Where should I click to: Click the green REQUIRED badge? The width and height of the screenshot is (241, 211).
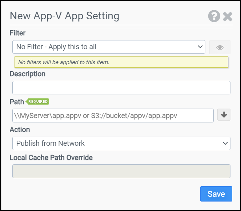(x=38, y=102)
